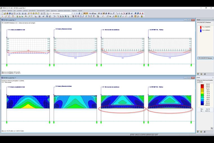
Task: Open the factors tab icon in upper panel
Action: (x=201, y=74)
